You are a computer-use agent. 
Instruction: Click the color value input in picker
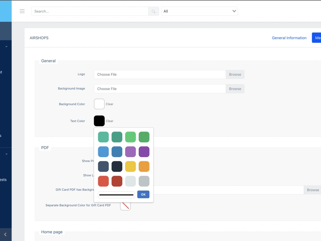click(116, 195)
